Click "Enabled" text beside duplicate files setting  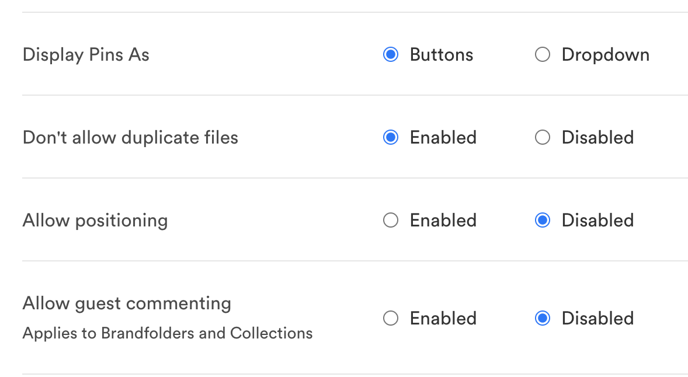coord(443,138)
